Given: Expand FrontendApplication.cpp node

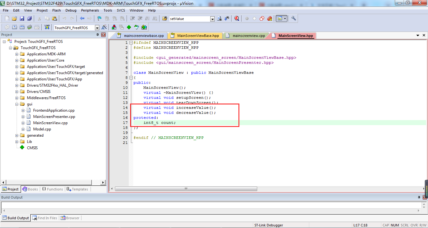Looking at the screenshot, I should coord(23,110).
